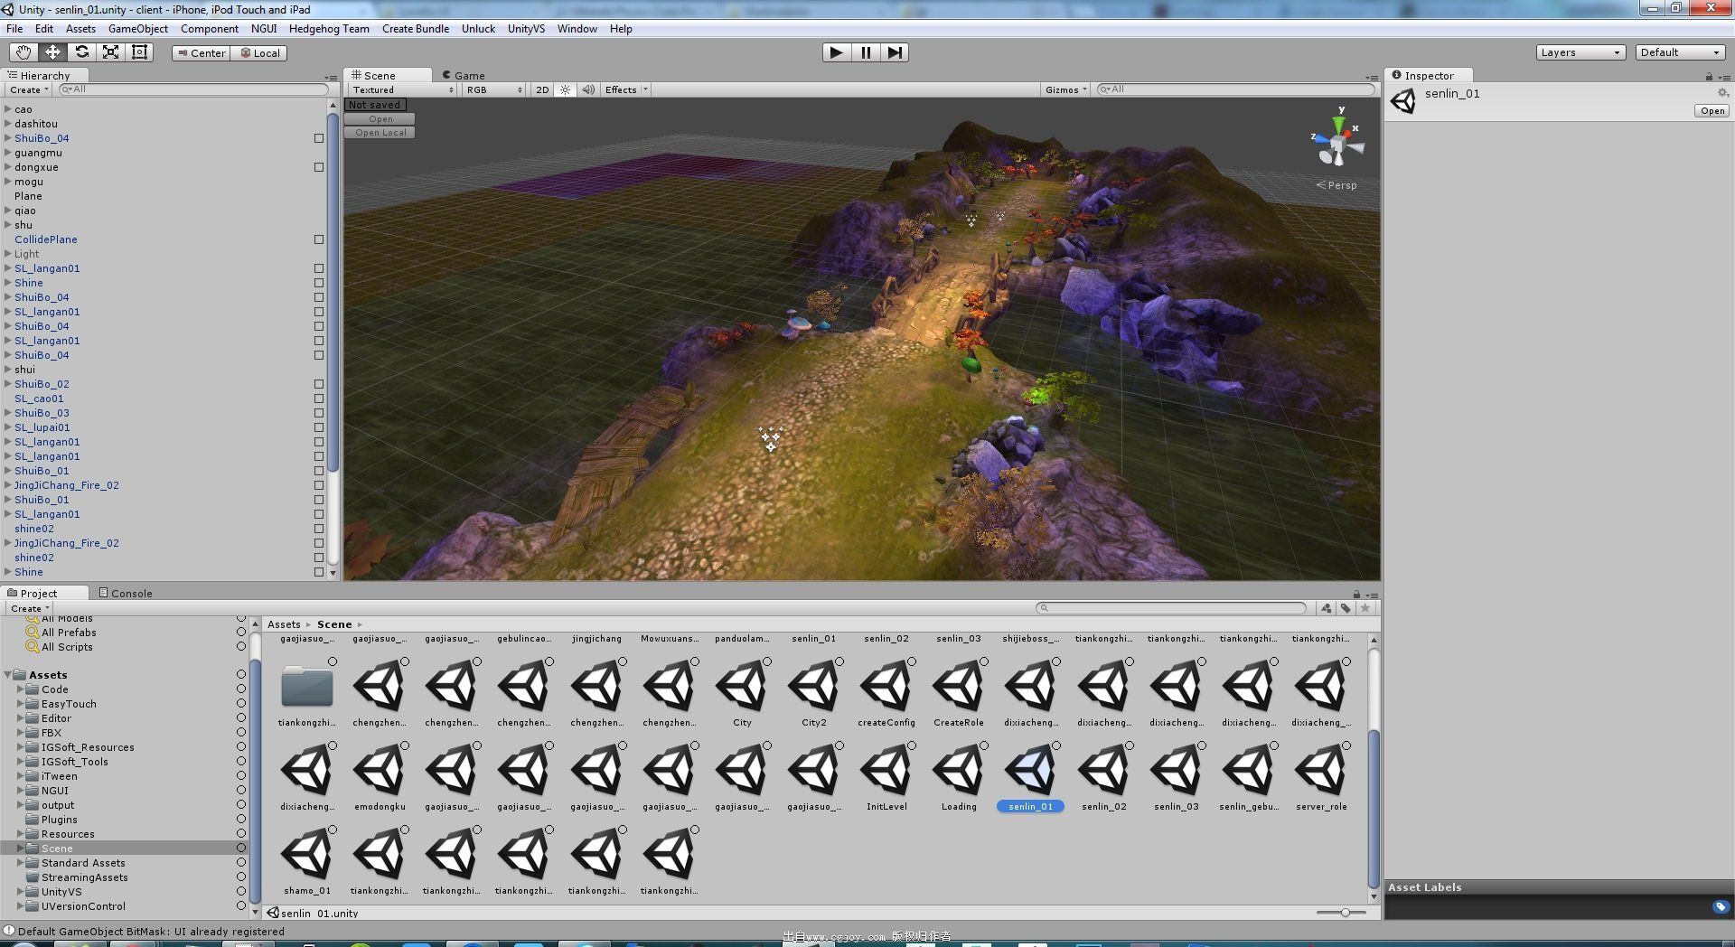This screenshot has height=947, width=1735.
Task: Toggle checkbox beside CollidePlane
Action: 319,239
